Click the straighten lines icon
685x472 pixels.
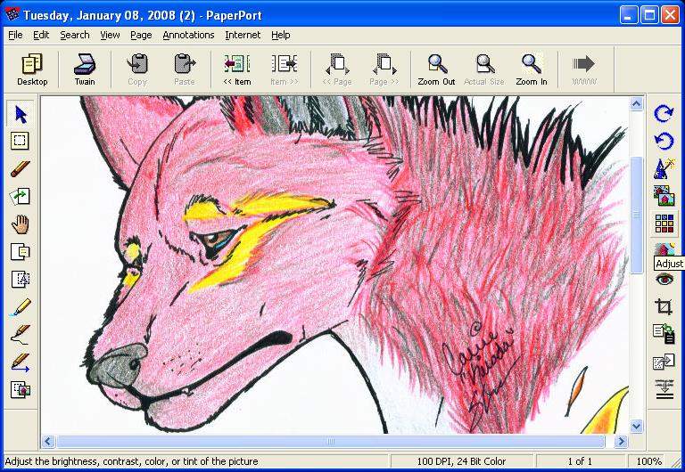(x=664, y=389)
